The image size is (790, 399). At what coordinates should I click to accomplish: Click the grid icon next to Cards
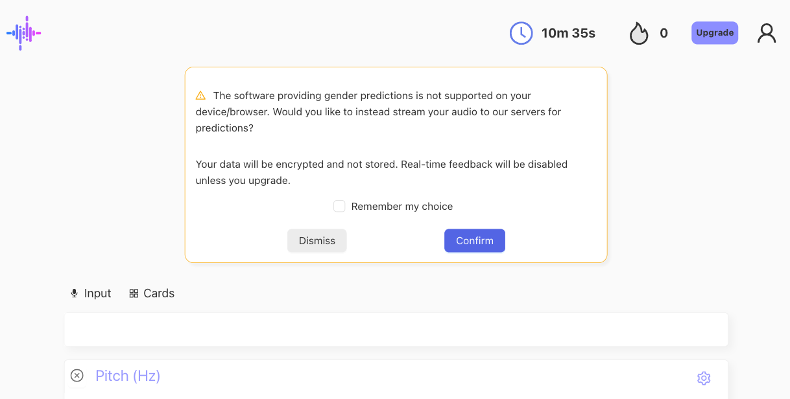(x=134, y=293)
